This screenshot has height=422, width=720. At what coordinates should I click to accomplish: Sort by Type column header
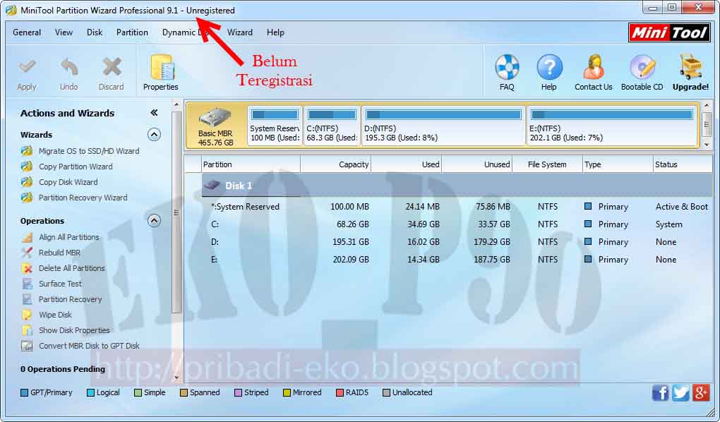pos(618,164)
